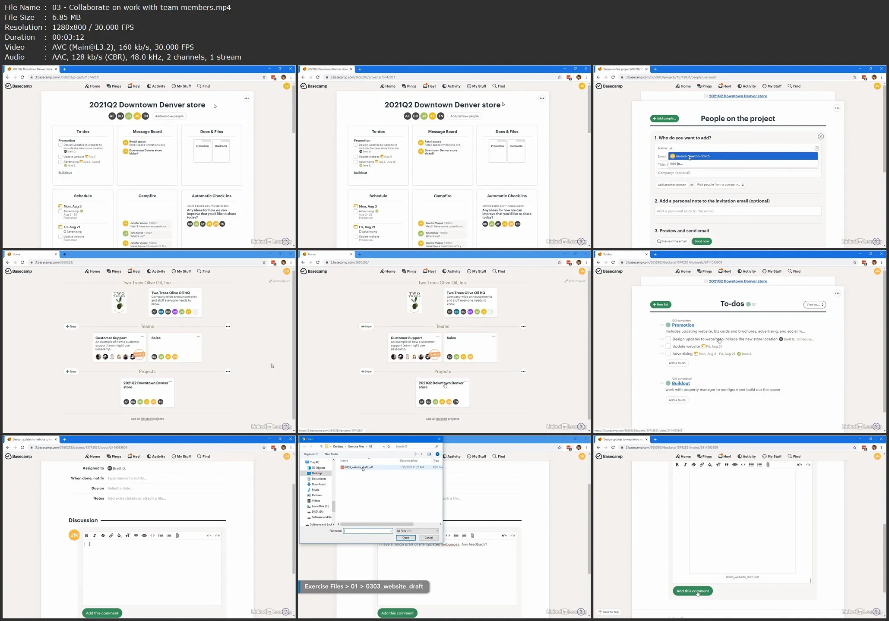Screen dimensions: 889x621
Task: Check off 'Advertising' to-do on To-dos page
Action: click(668, 353)
